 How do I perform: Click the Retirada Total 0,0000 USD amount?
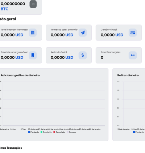coord(62,57)
